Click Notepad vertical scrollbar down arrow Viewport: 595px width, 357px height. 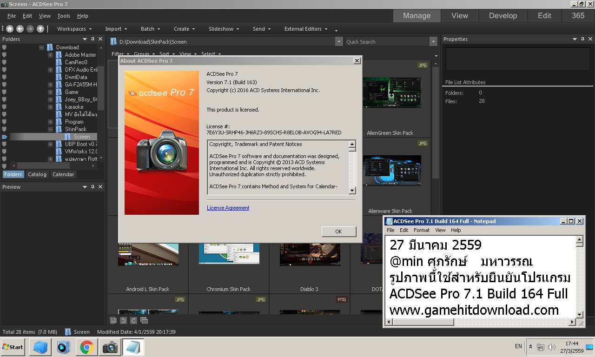(x=580, y=315)
